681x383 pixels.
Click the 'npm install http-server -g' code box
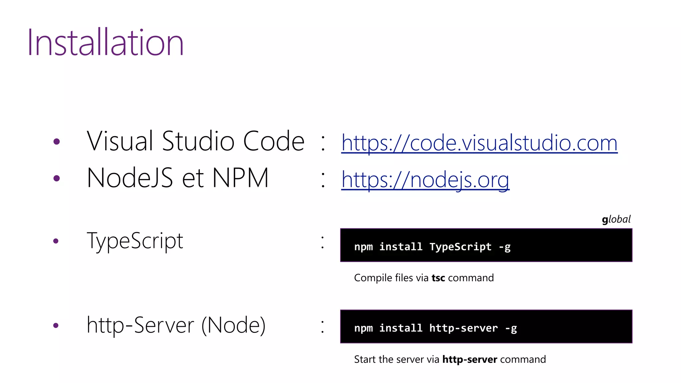tap(486, 326)
